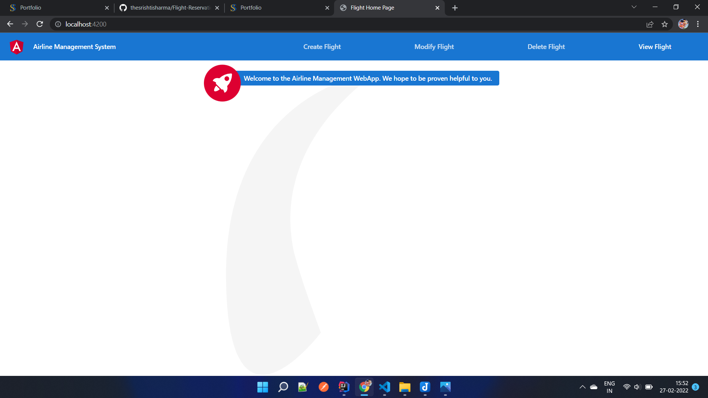This screenshot has height=398, width=708.
Task: Click the Angular logo in the navbar
Action: [16, 46]
